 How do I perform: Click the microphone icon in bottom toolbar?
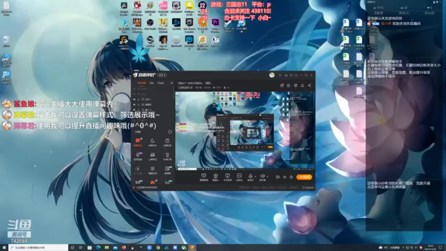[250, 176]
